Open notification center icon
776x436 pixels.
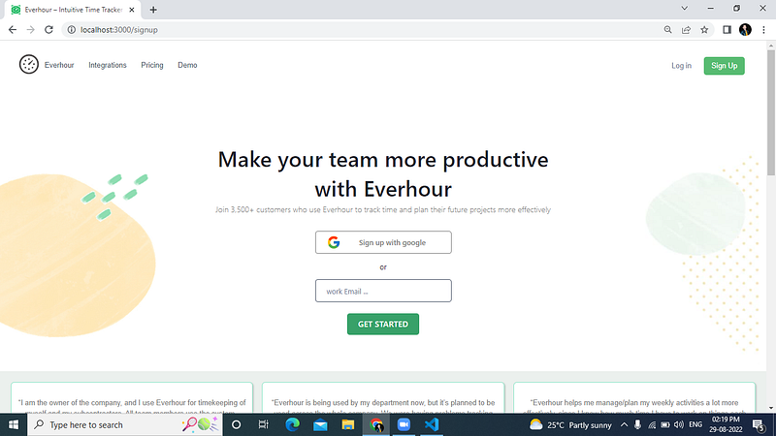coord(759,424)
